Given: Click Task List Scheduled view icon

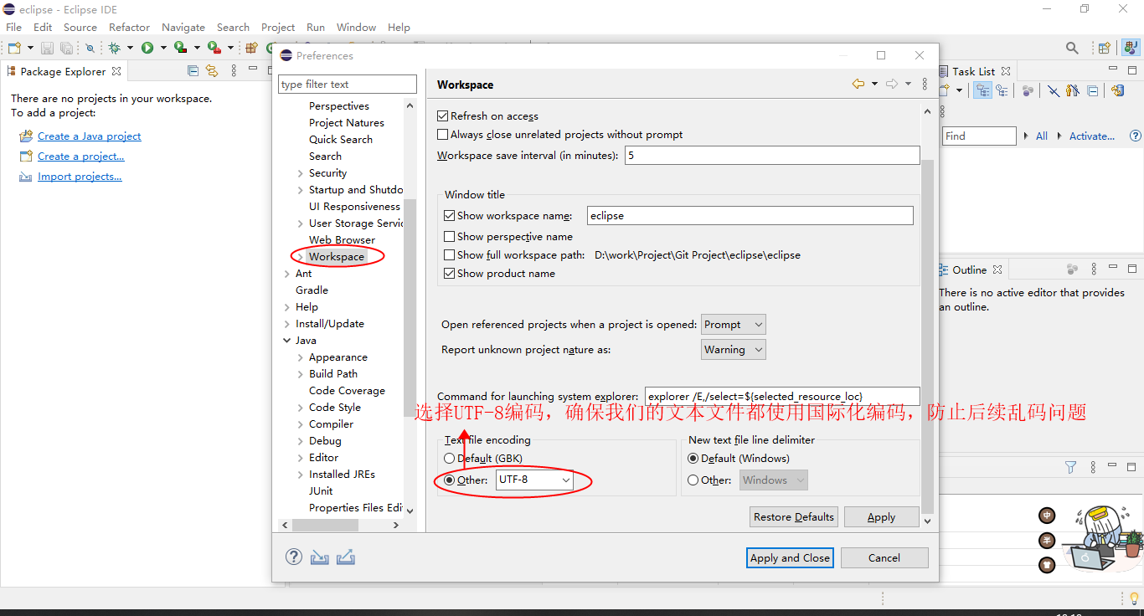Looking at the screenshot, I should coord(1002,90).
